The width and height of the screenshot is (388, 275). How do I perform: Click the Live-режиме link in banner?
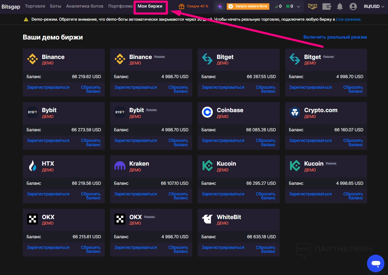pyautogui.click(x=349, y=19)
